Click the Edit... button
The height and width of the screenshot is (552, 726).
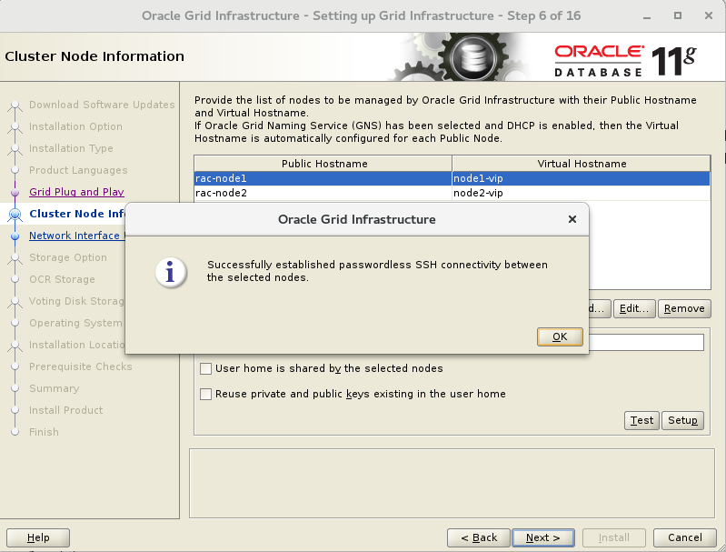(634, 308)
